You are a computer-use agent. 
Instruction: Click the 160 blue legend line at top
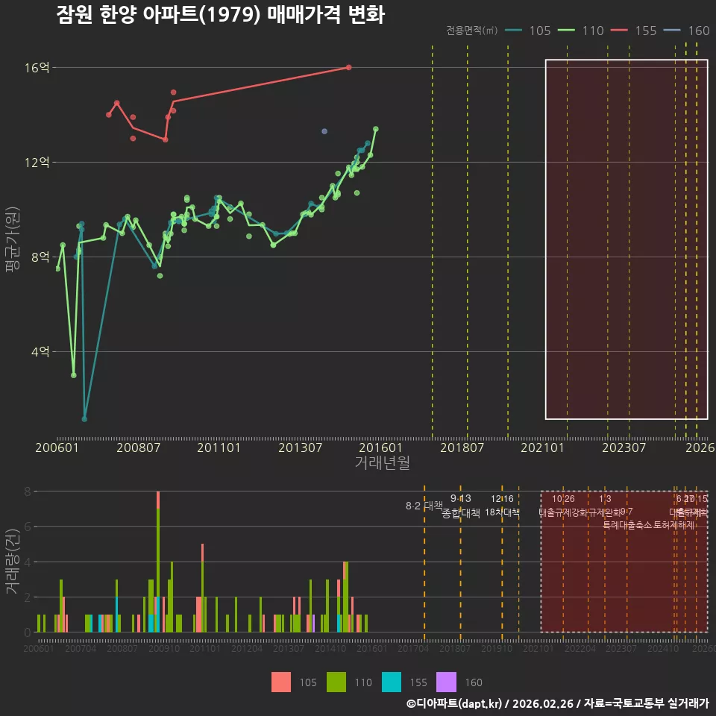[672, 31]
